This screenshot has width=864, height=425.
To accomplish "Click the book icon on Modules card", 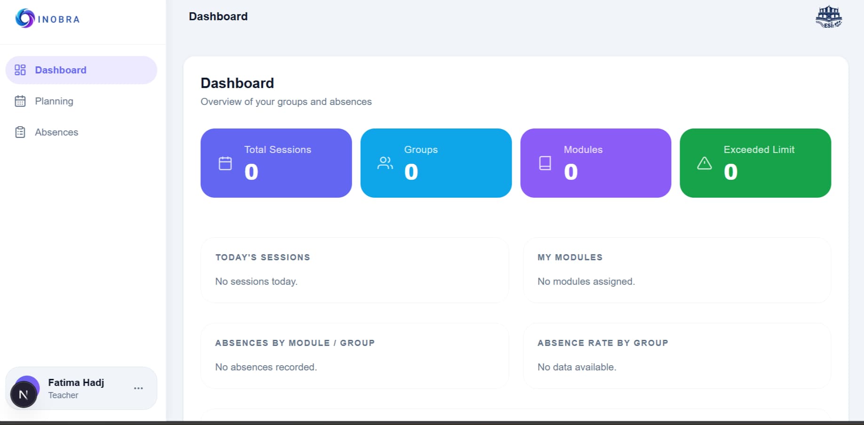I will [x=545, y=163].
